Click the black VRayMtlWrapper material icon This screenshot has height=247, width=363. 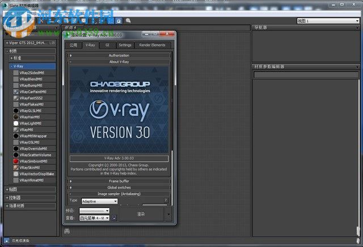point(16,136)
